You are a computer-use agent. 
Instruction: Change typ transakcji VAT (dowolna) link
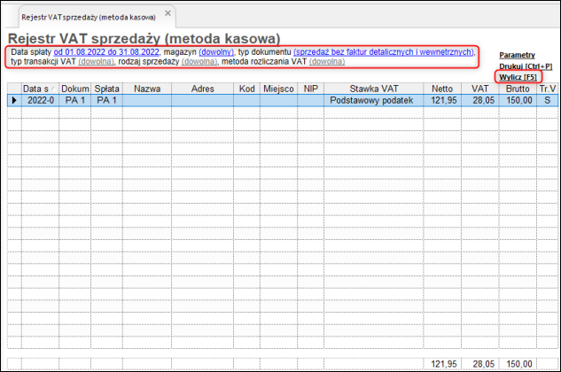[x=96, y=62]
